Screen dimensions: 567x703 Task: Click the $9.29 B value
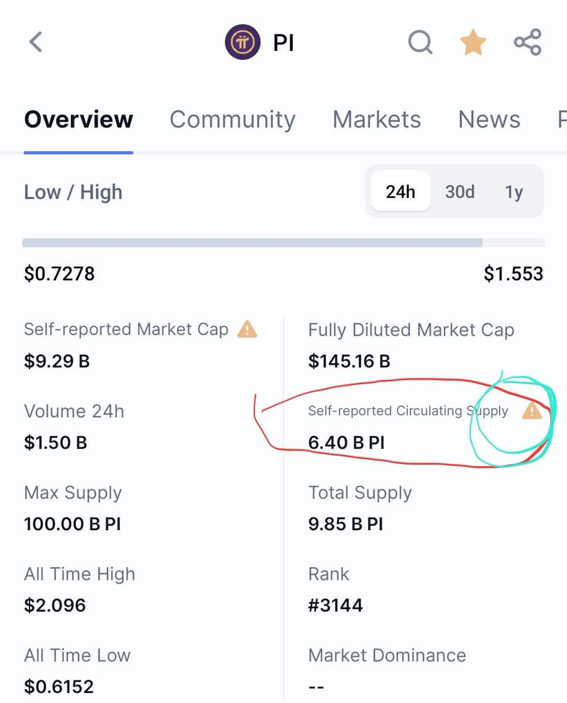(57, 361)
